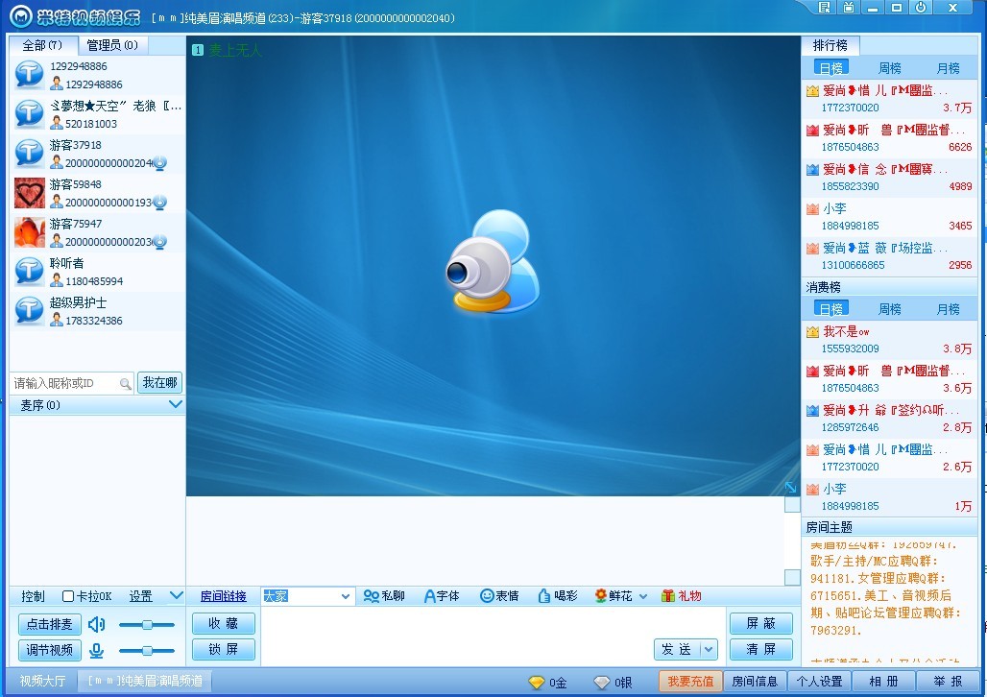The image size is (987, 697).
Task: Adjust the speaker volume slider
Action: [x=147, y=625]
